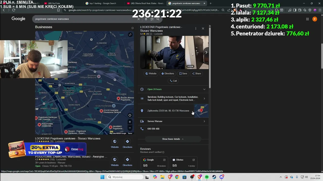Open Brave Wallet icon
The width and height of the screenshot is (323, 181).
point(300,10)
